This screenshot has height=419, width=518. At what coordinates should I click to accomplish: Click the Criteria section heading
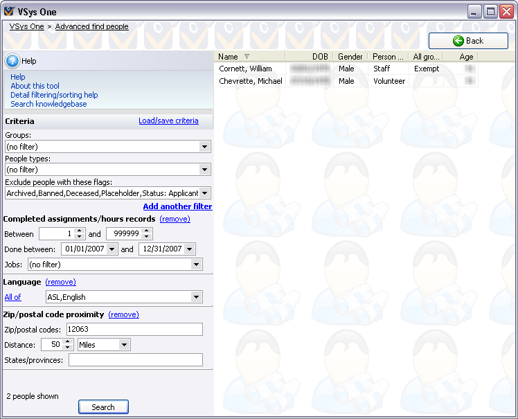coord(19,121)
